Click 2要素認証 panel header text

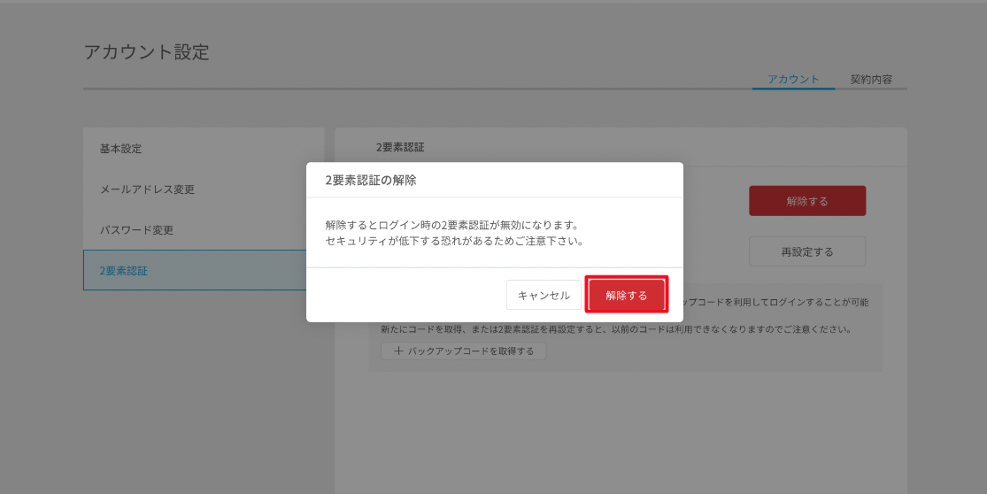click(400, 148)
